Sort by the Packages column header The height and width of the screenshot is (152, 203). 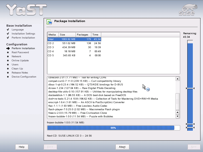tap(83, 35)
